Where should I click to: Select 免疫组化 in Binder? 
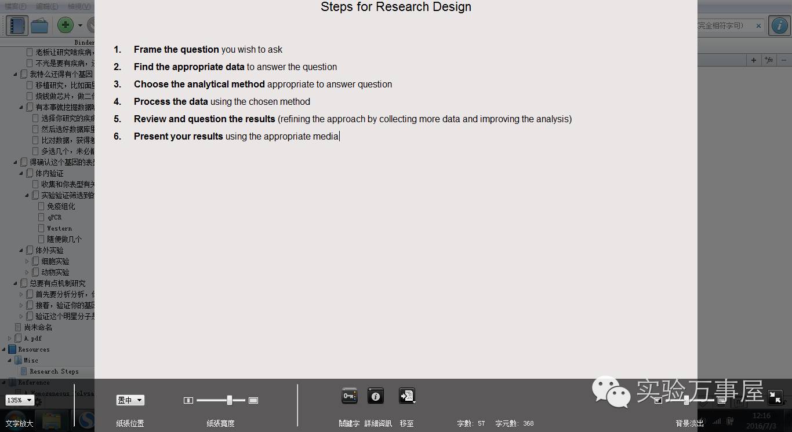click(x=61, y=206)
